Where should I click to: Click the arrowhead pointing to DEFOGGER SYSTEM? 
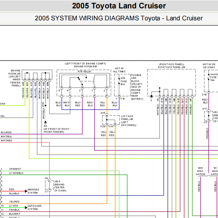tap(26, 207)
